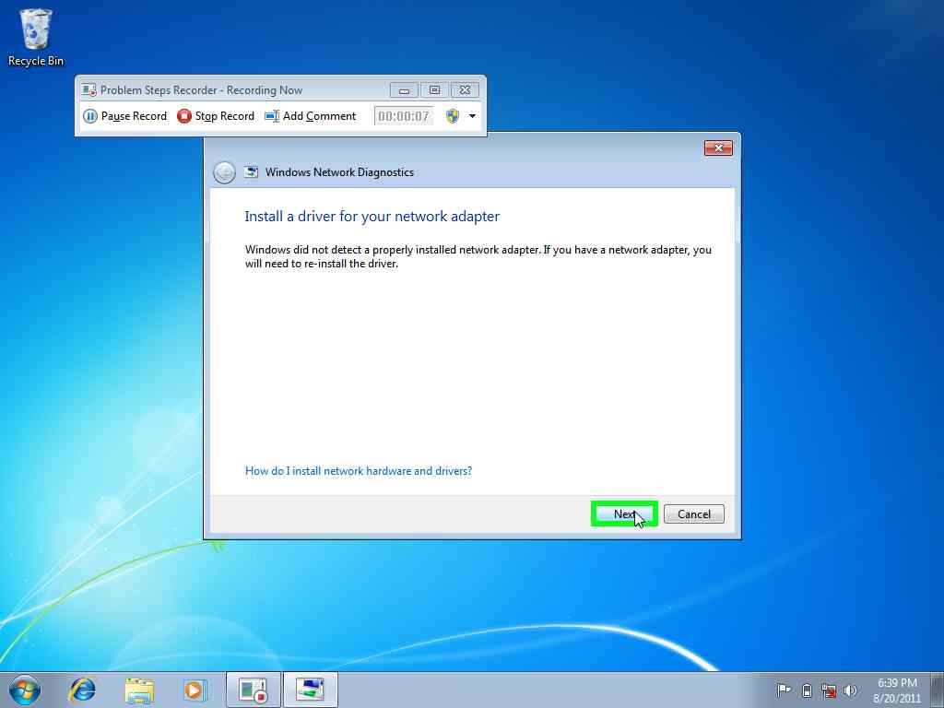Select the Problem Steps Recorder taskbar icon

253,690
